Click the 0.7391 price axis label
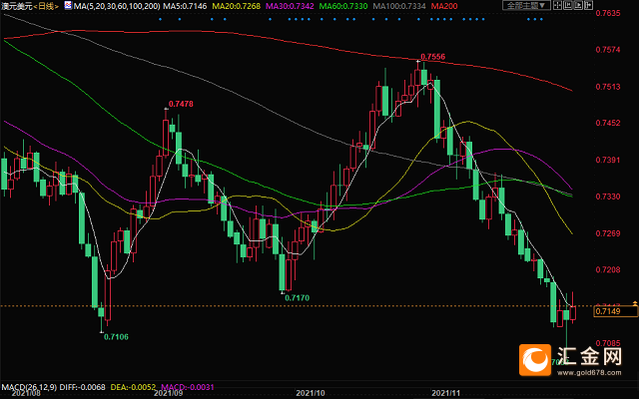 608,160
